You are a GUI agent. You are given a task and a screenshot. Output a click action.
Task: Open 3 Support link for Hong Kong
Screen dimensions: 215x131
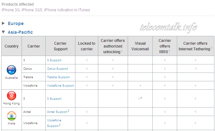point(54,99)
